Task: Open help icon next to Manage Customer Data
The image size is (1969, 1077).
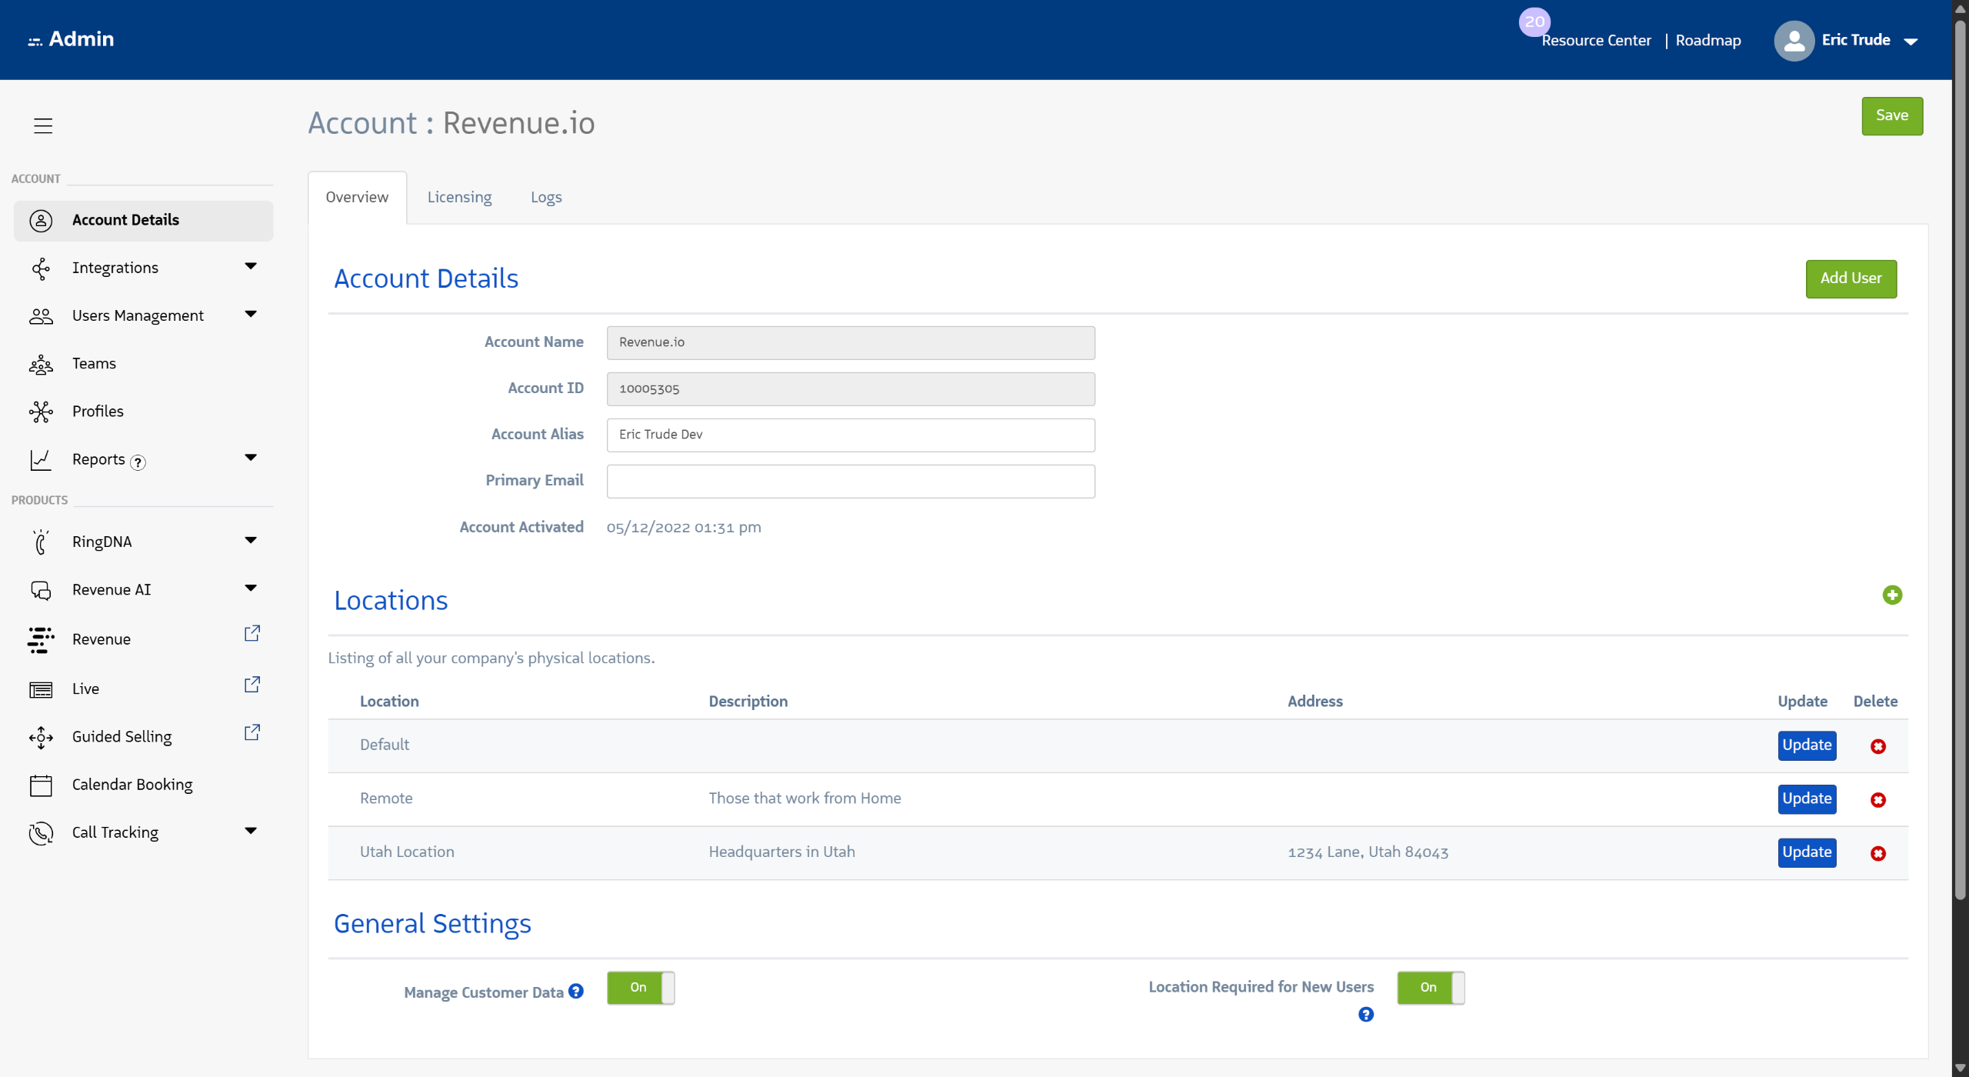Action: pyautogui.click(x=576, y=992)
